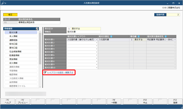The image size is (183, 109).
Task: Open 配付文書4 layout dropdown
Action: click(x=97, y=49)
